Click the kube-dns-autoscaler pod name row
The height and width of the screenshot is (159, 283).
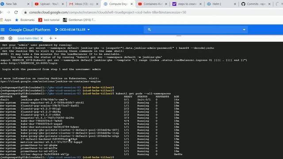click(50, 127)
